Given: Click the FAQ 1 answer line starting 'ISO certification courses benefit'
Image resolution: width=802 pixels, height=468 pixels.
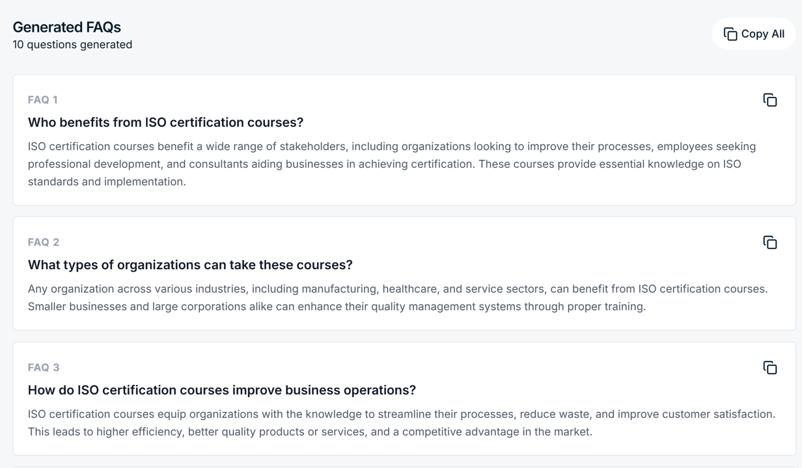Looking at the screenshot, I should point(391,146).
